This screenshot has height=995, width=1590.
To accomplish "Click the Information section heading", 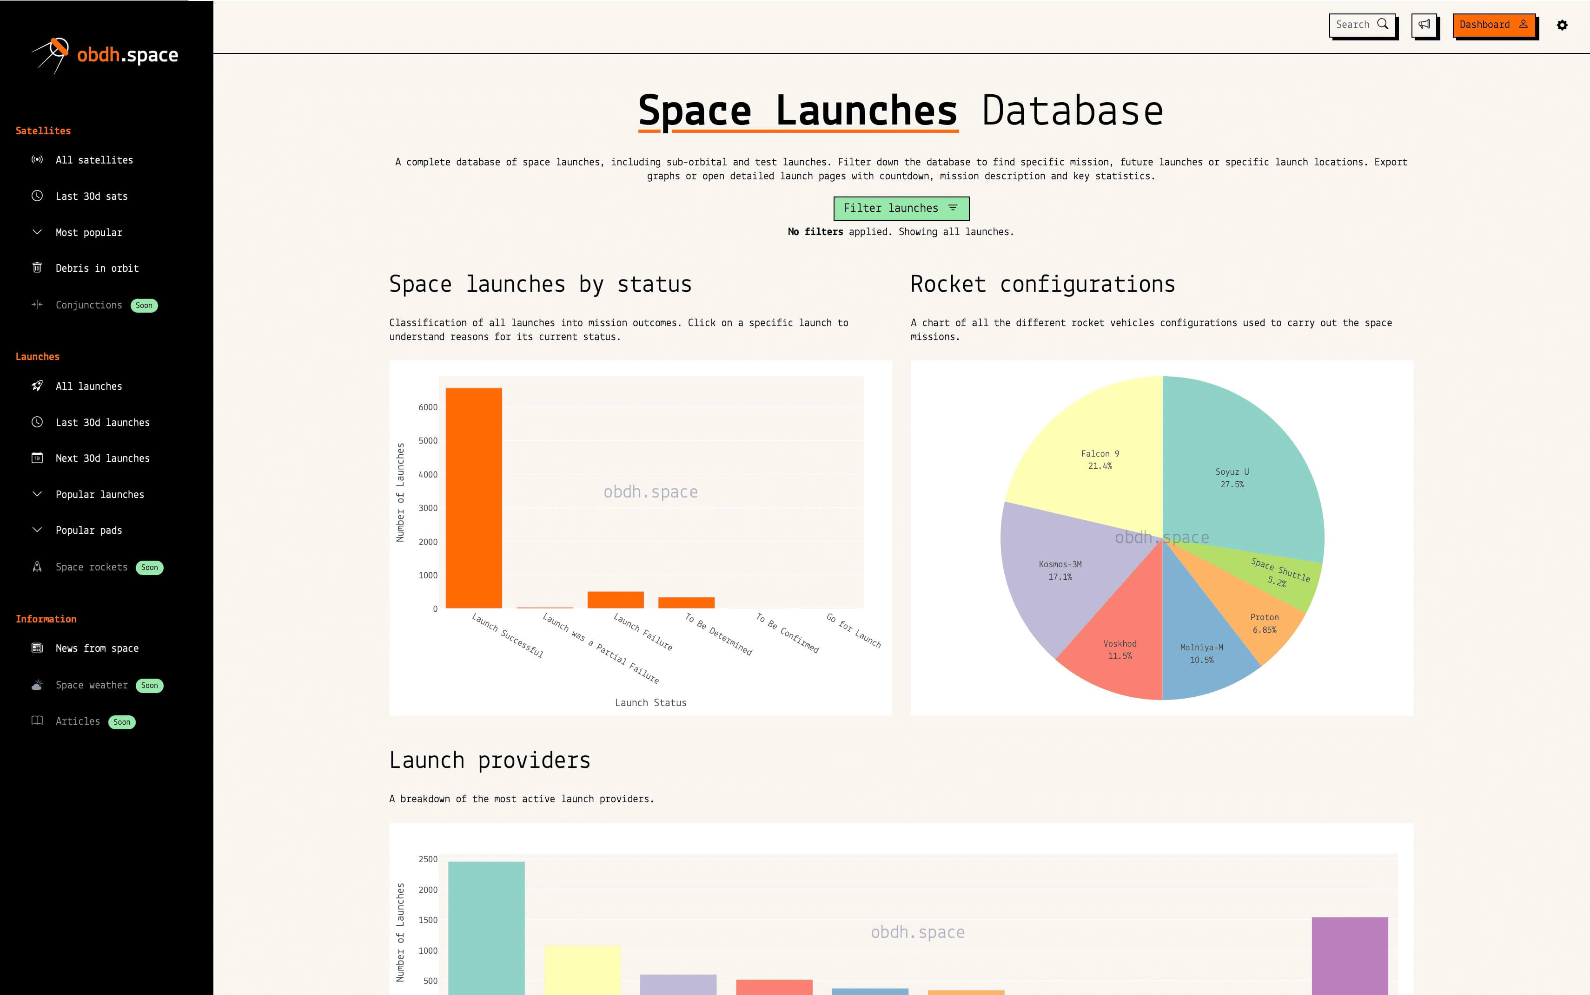I will point(46,619).
